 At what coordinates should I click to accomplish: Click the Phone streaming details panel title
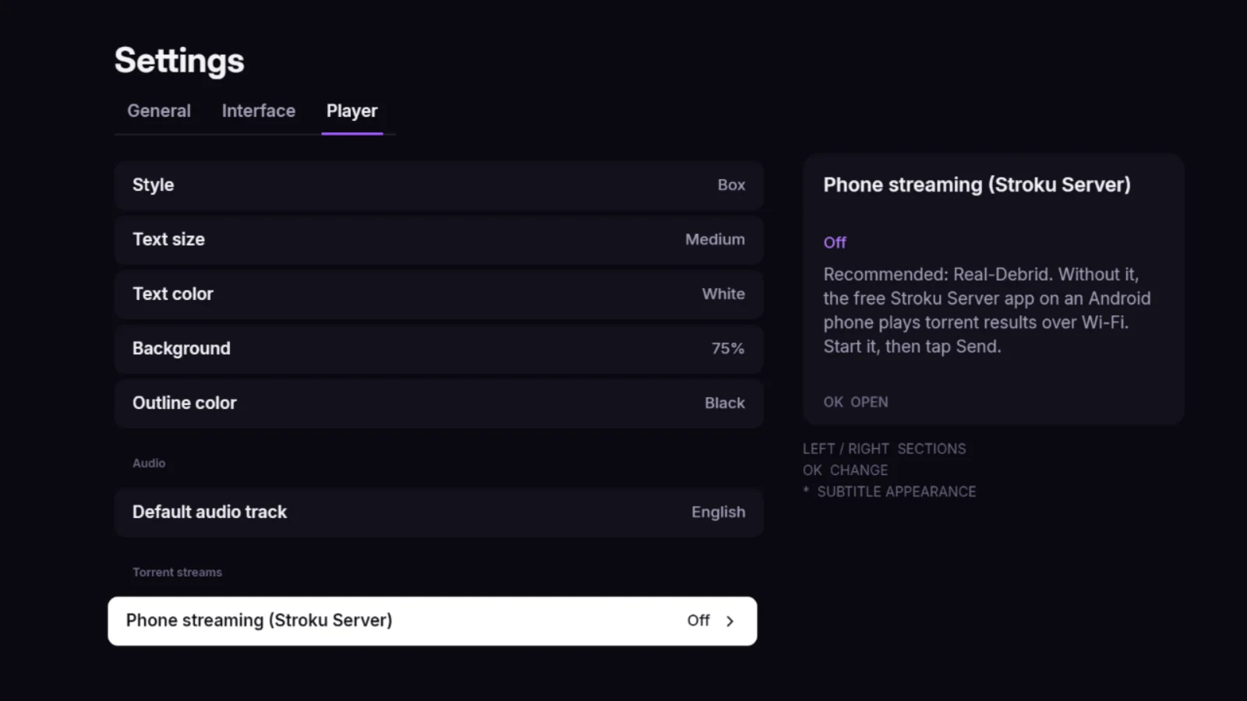977,185
